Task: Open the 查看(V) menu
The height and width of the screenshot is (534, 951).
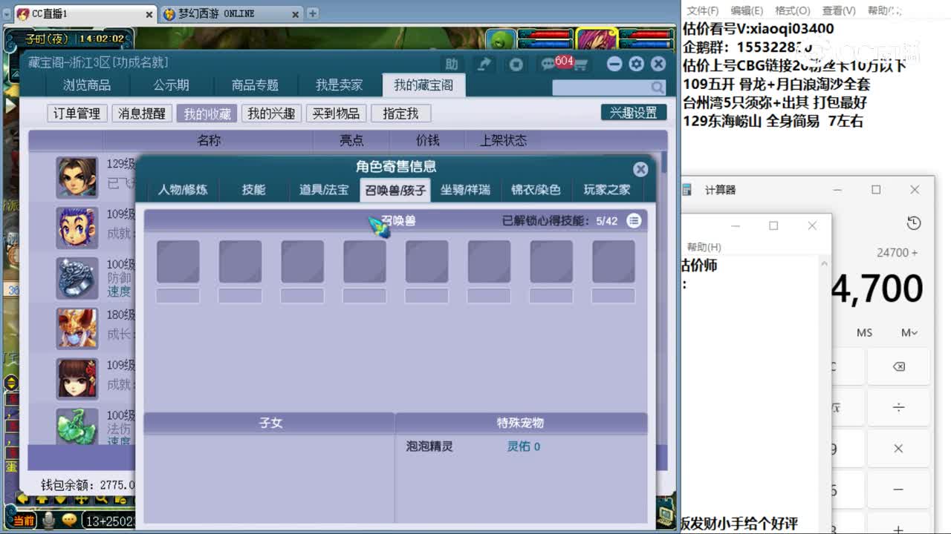Action: [837, 10]
